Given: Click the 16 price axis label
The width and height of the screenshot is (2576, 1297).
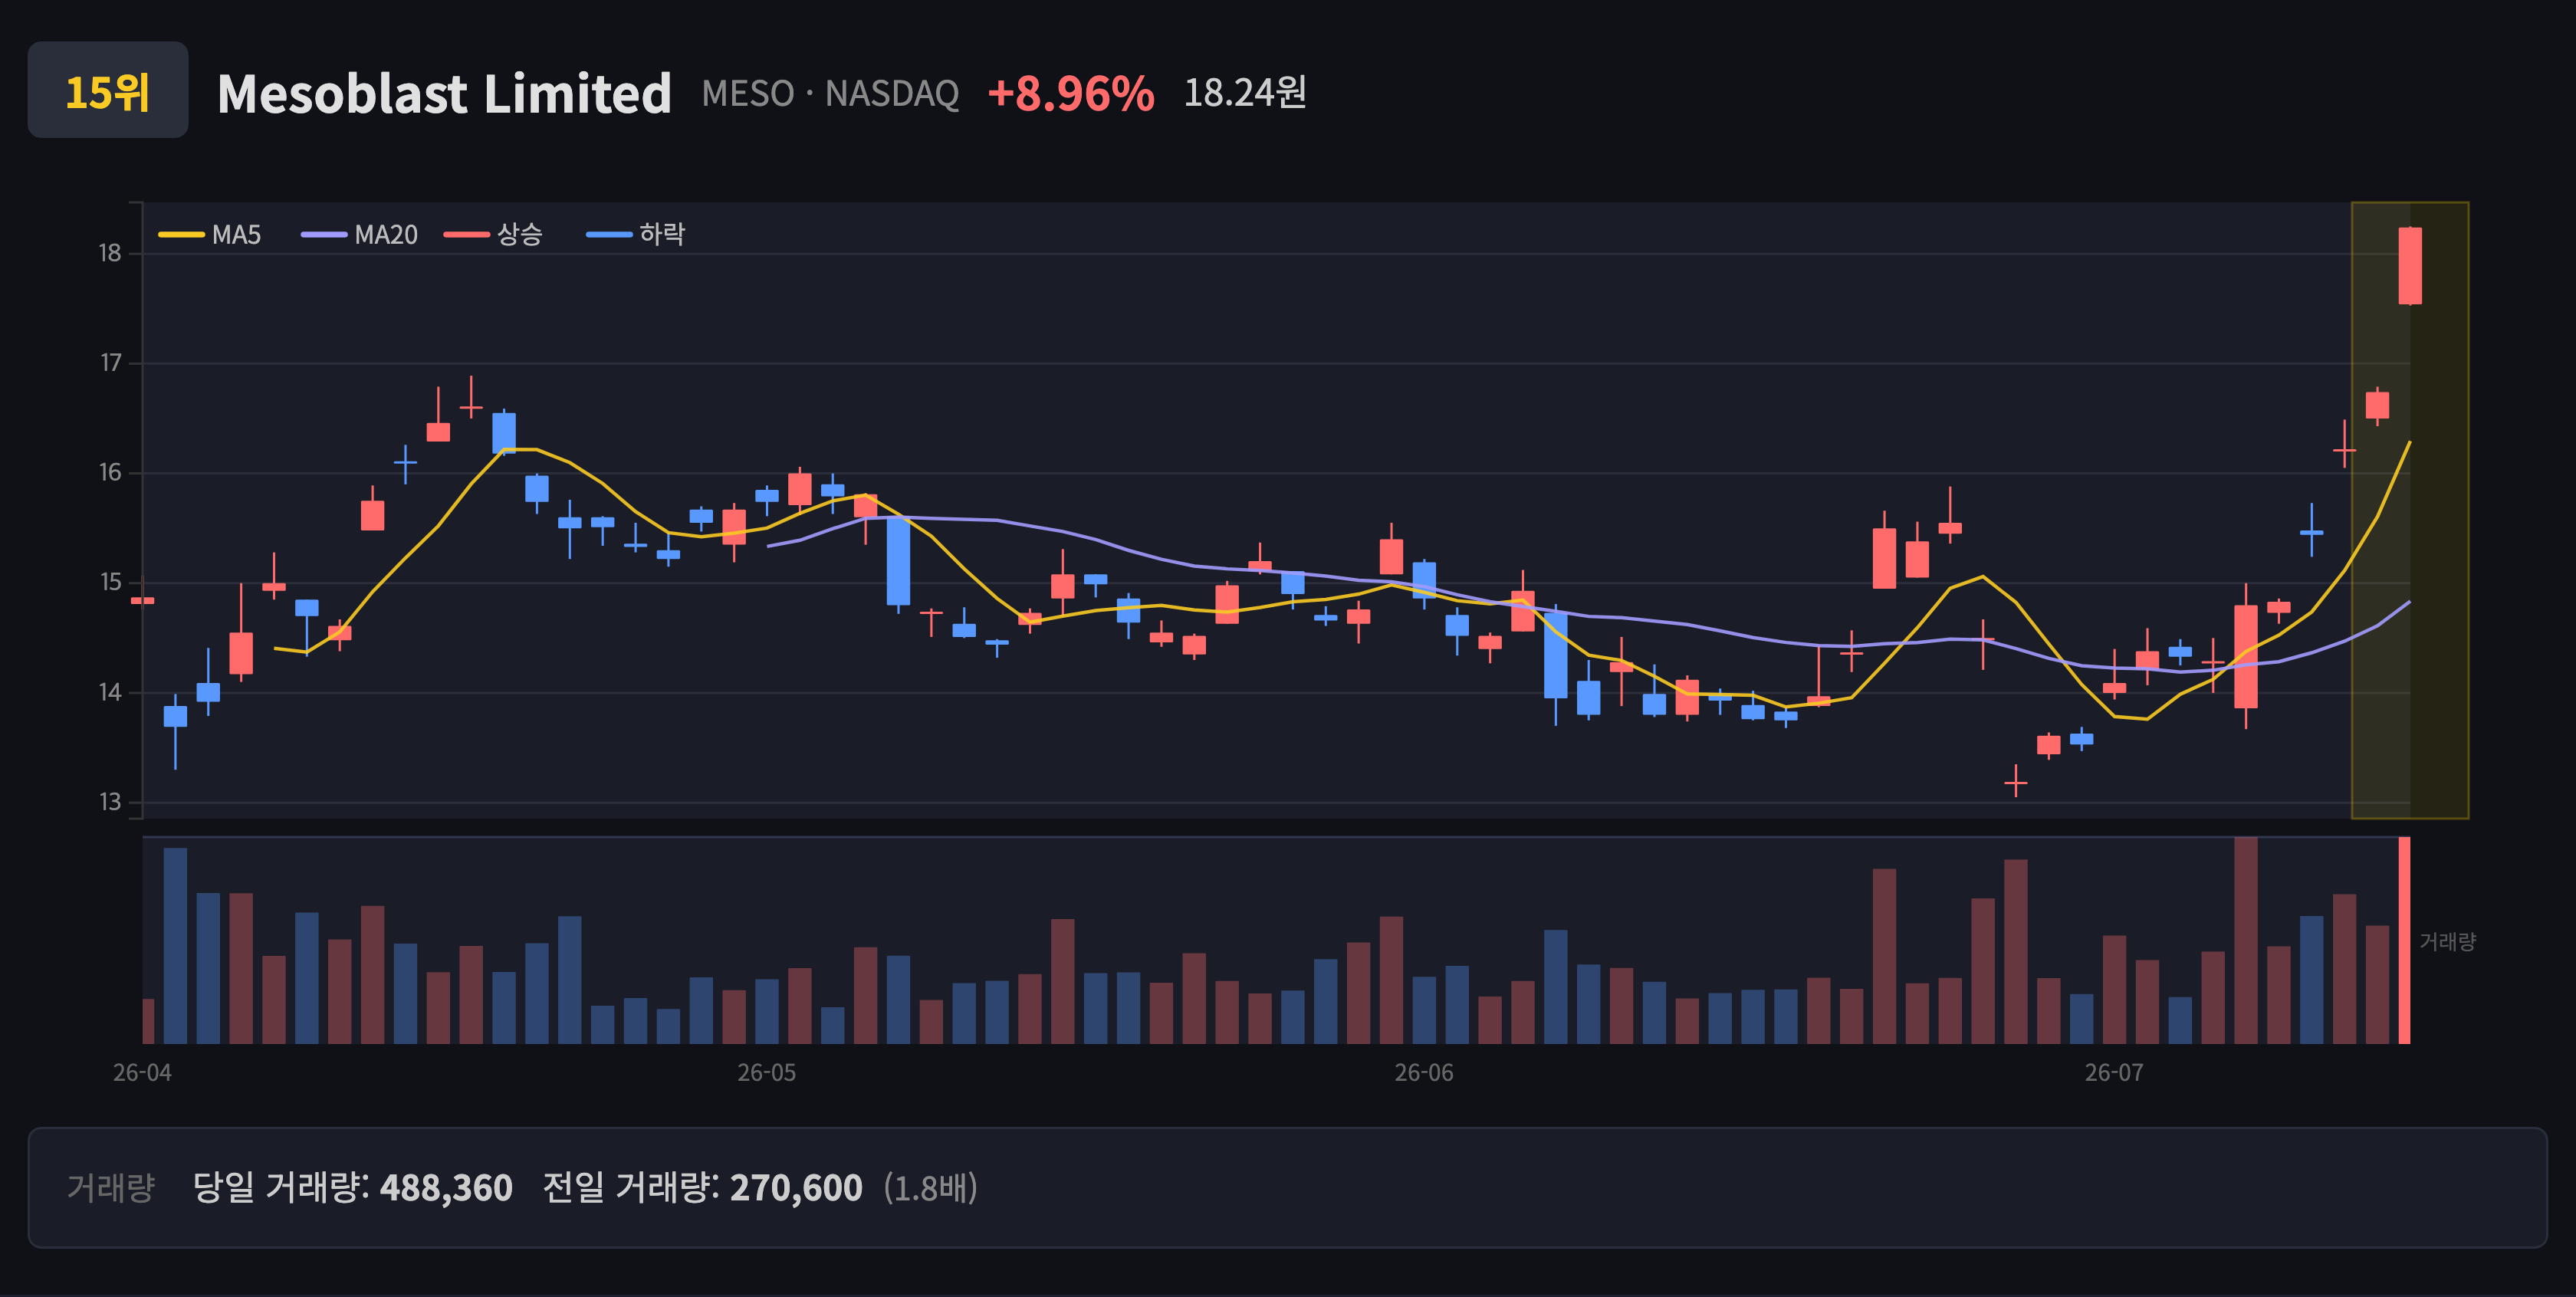Looking at the screenshot, I should click(x=110, y=472).
